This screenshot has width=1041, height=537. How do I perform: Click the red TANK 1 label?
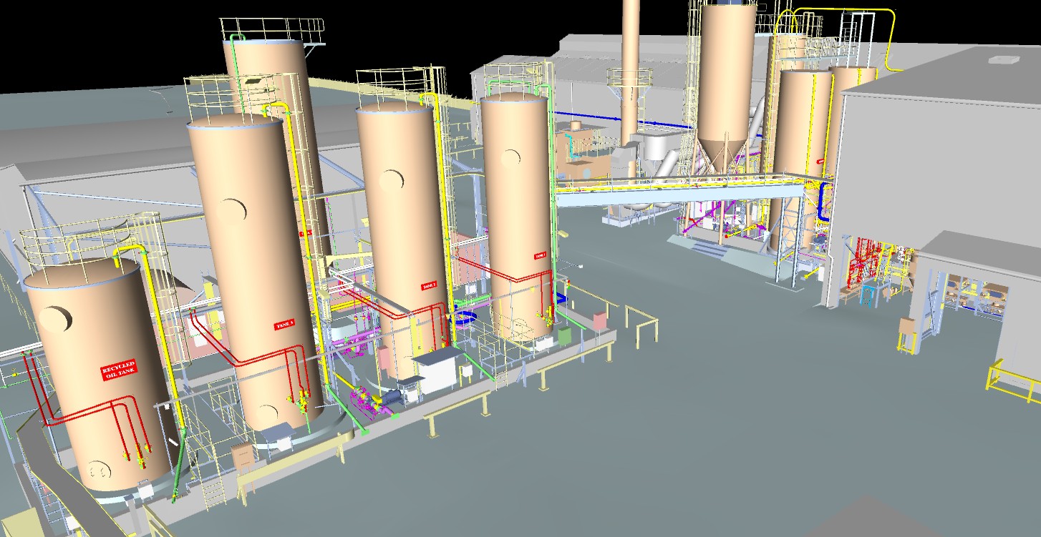(x=540, y=255)
